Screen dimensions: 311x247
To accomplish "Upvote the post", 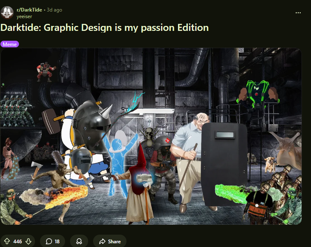I will pyautogui.click(x=7, y=241).
